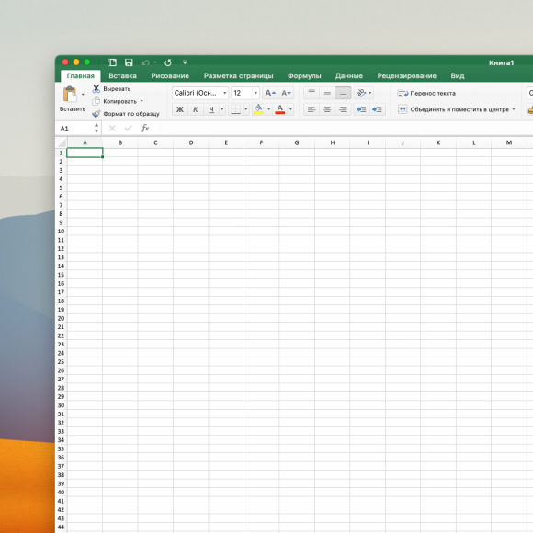This screenshot has width=533, height=533.
Task: Toggle align text right
Action: 343,109
